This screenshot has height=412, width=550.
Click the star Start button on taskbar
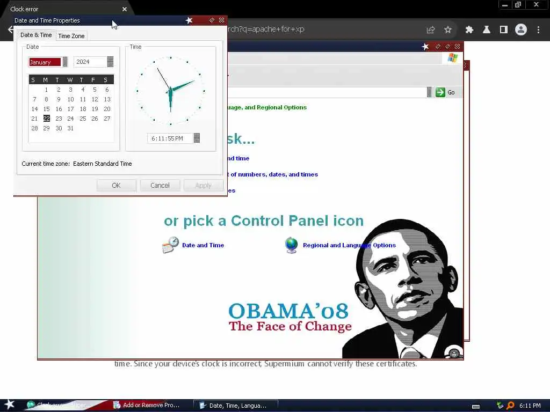coord(10,404)
